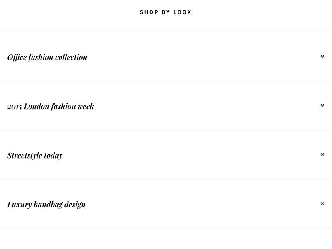Expand the Office fashion collection section title
332x249 pixels.
[x=47, y=57]
